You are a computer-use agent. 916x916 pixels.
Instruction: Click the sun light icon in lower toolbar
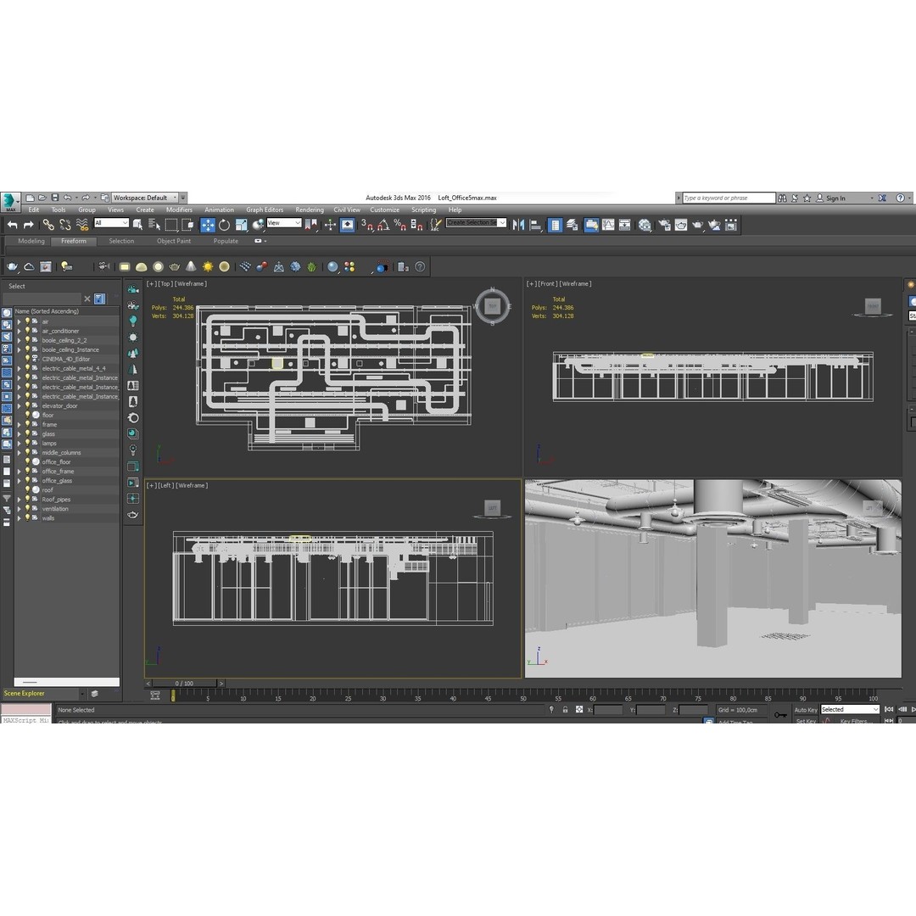pos(208,267)
